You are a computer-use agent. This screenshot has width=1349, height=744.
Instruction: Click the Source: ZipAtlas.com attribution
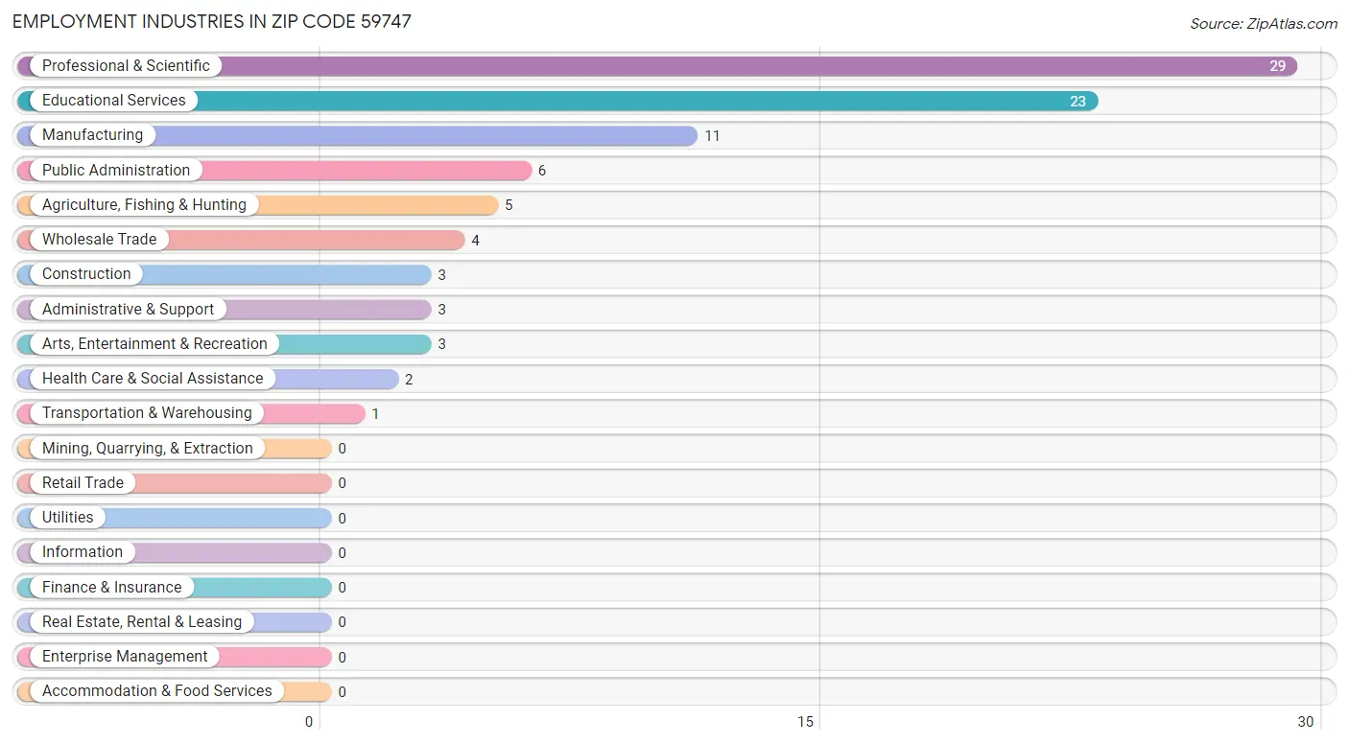[1264, 24]
